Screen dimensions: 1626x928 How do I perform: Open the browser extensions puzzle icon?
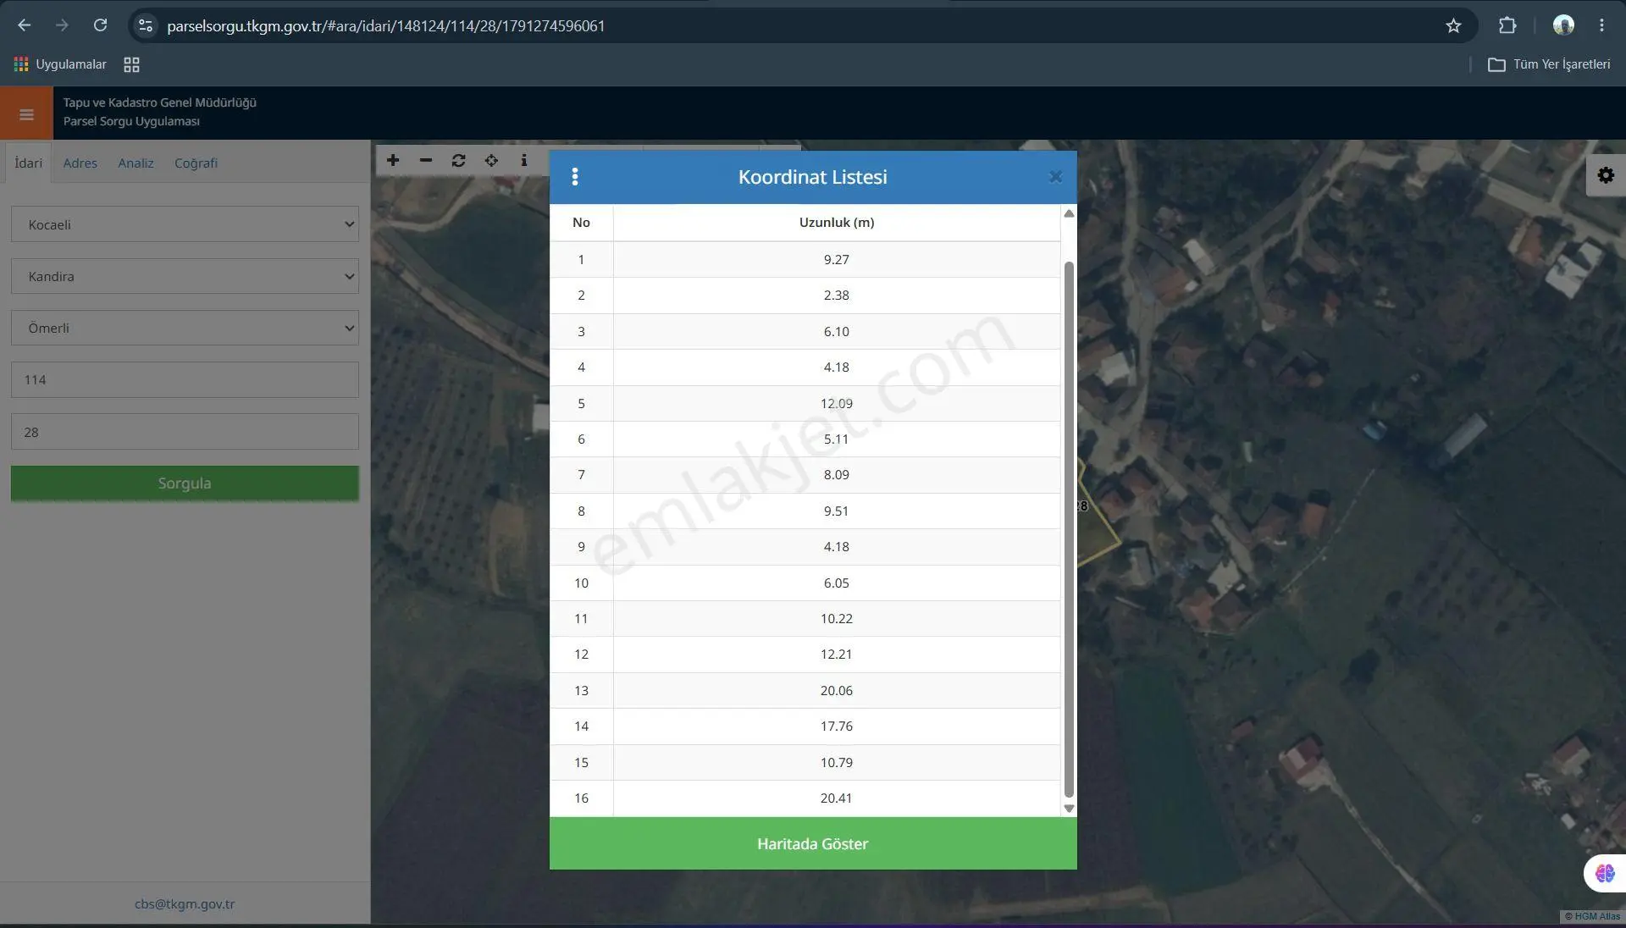1507,26
